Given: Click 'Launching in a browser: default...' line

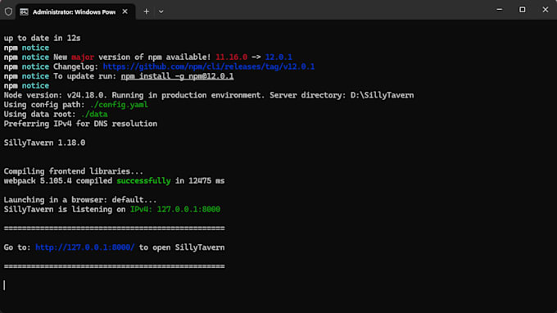Looking at the screenshot, I should click(80, 200).
